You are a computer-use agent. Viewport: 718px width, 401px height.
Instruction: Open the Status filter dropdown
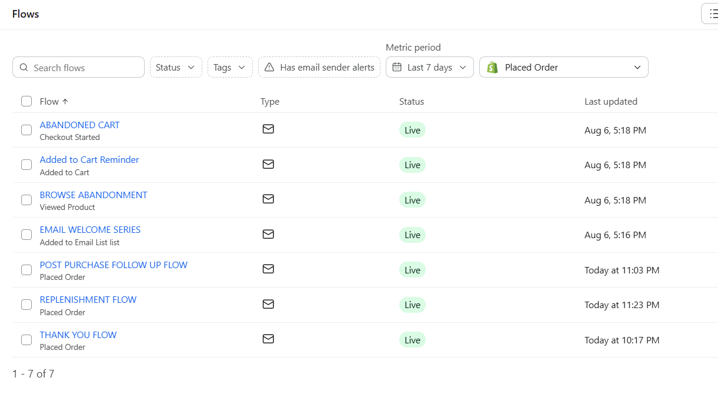click(x=176, y=67)
